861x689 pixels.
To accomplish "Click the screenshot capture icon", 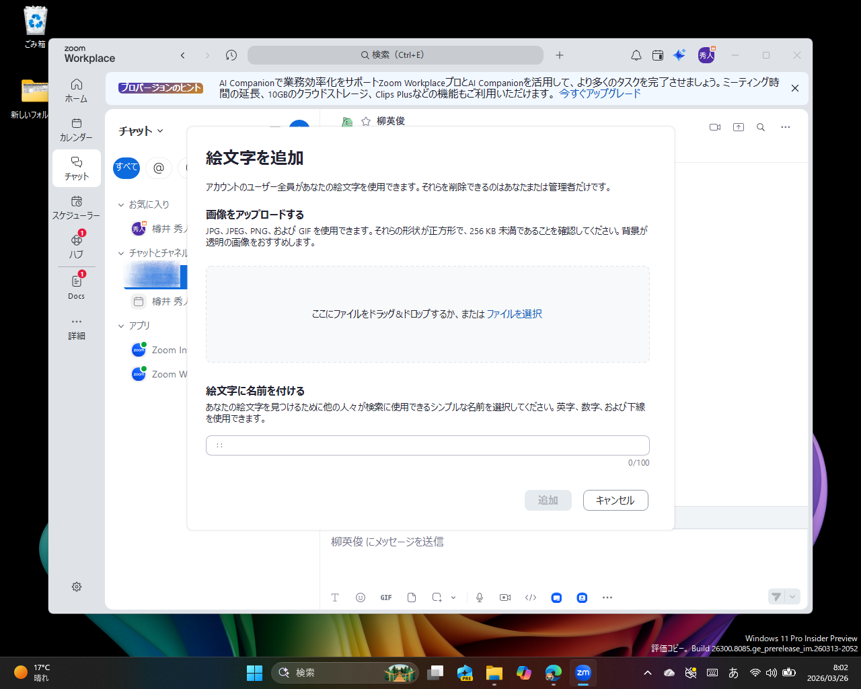I will click(x=437, y=597).
